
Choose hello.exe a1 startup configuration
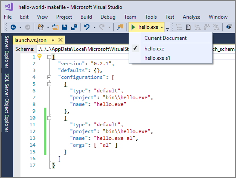tap(171, 58)
